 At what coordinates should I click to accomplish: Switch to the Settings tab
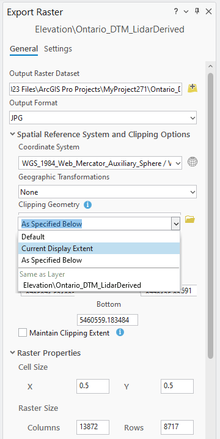pos(58,49)
